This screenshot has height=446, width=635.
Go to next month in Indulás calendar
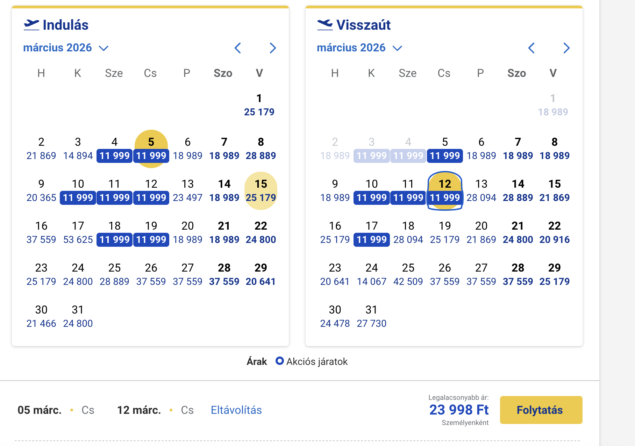coord(273,48)
